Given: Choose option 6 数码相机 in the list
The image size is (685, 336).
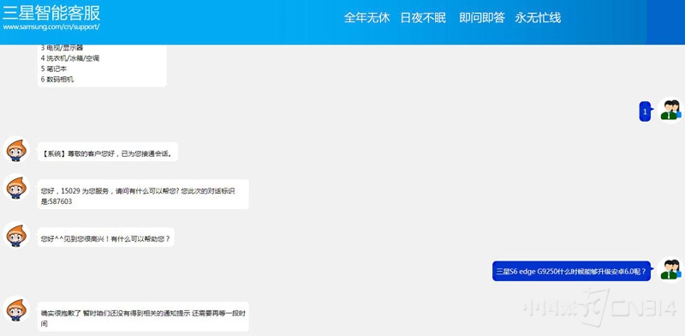Looking at the screenshot, I should (57, 80).
